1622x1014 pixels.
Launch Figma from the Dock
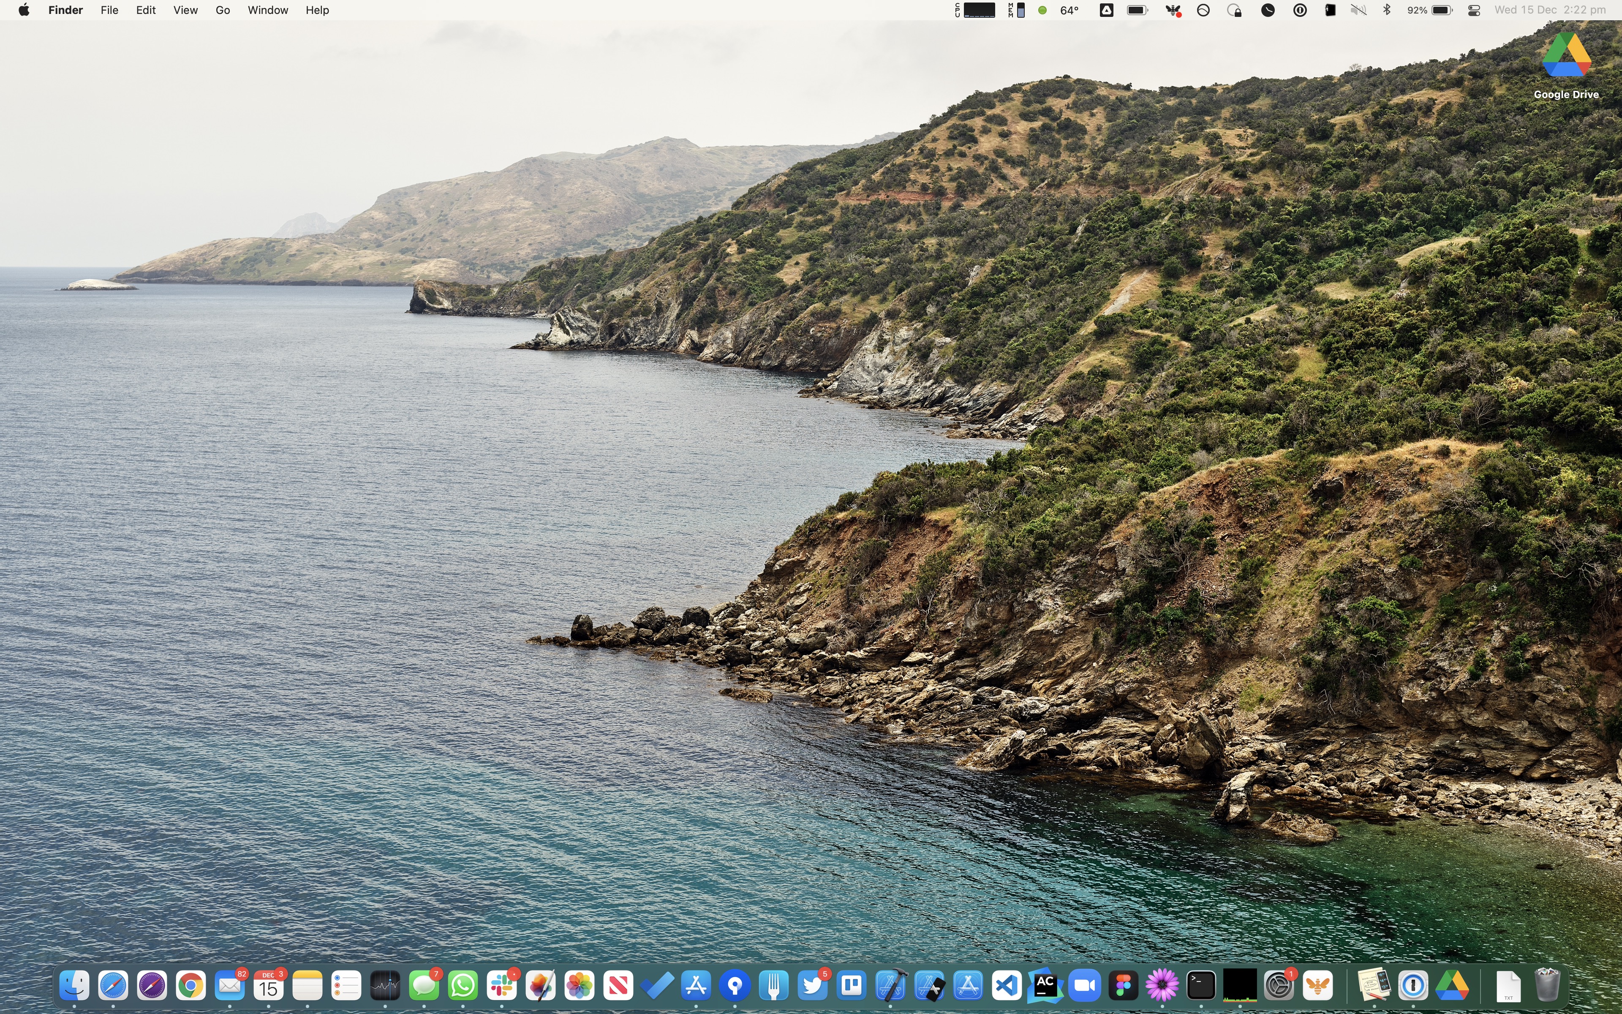(x=1123, y=985)
